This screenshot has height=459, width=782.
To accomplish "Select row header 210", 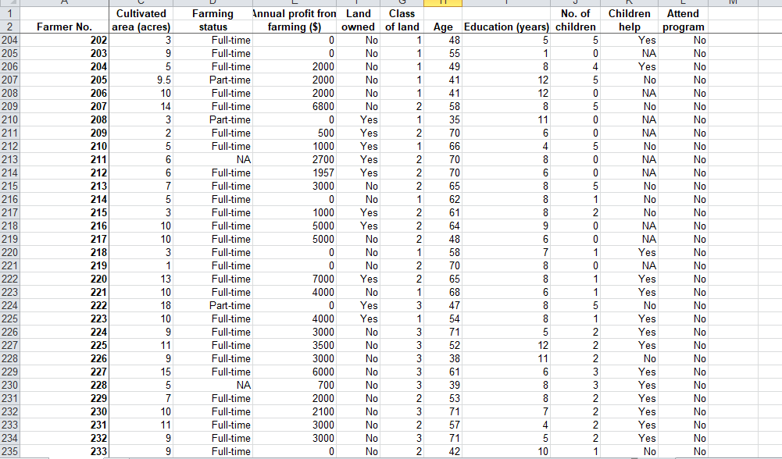I will tap(10, 119).
